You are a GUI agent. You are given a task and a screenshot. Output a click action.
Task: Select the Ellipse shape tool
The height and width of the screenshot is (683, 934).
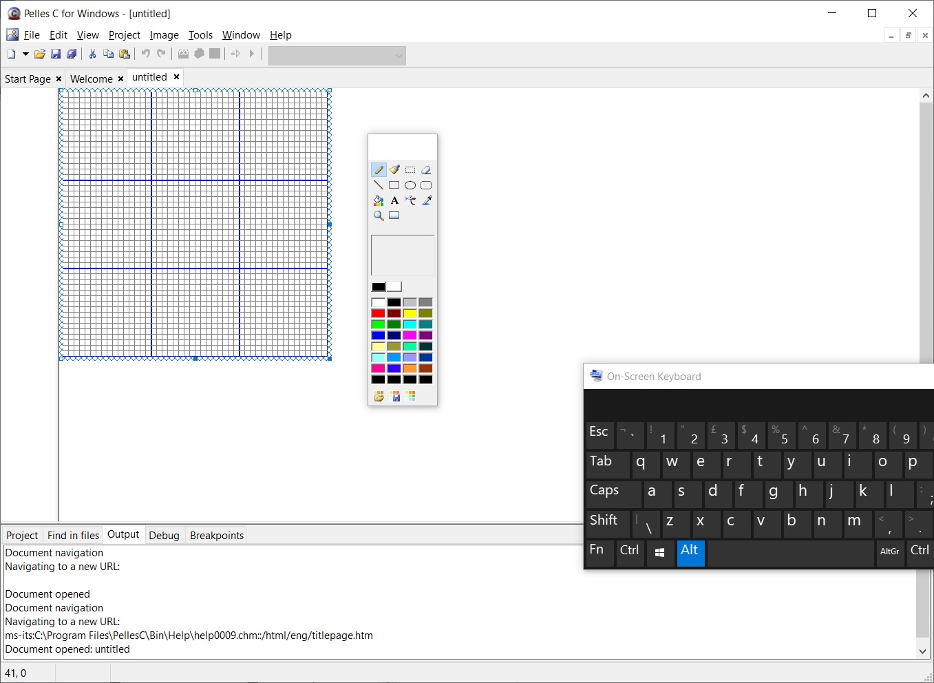[x=410, y=185]
